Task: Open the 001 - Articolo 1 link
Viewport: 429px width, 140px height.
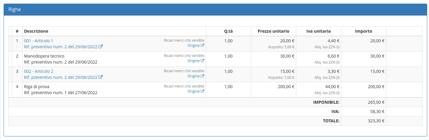Action: pyautogui.click(x=38, y=41)
